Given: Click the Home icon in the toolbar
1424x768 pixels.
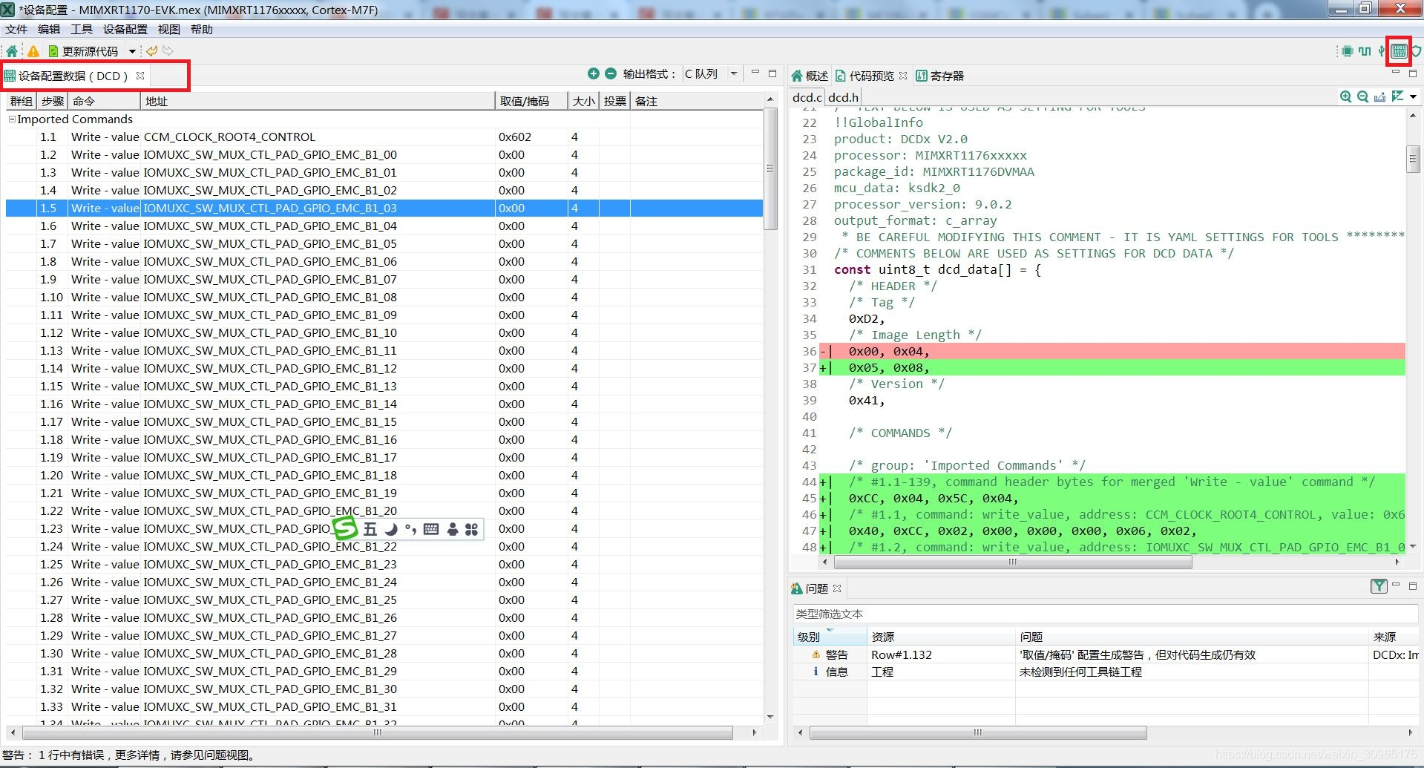Looking at the screenshot, I should [x=12, y=51].
